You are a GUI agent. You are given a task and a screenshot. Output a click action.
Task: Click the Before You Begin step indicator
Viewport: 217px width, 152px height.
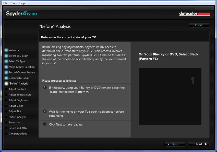point(6,56)
